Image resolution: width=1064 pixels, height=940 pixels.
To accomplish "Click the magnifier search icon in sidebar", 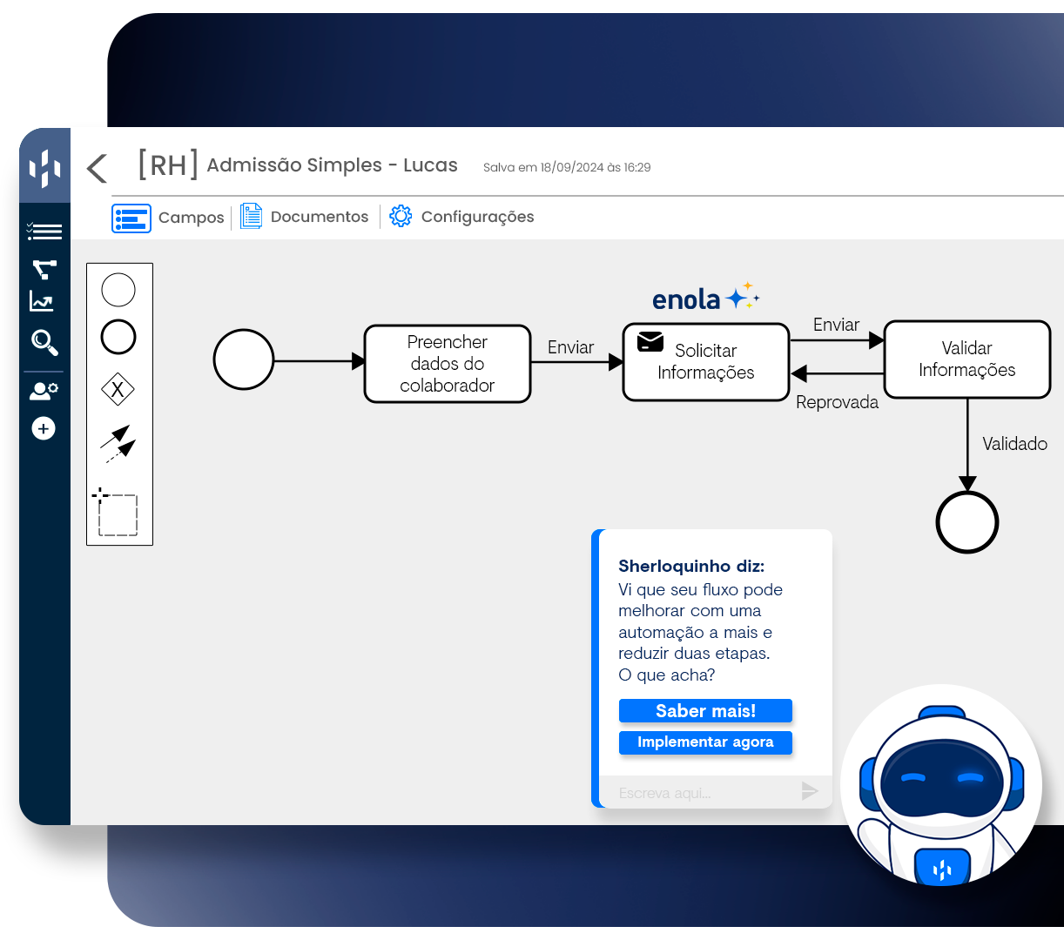I will [x=44, y=342].
